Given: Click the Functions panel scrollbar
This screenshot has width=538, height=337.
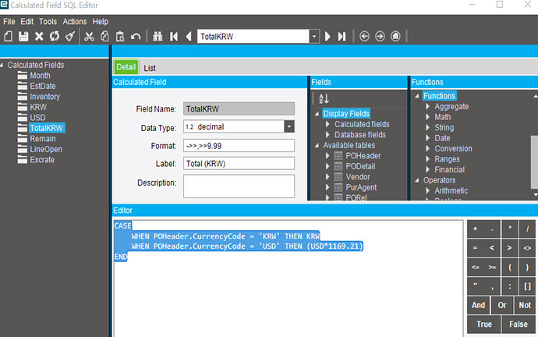Looking at the screenshot, I should point(534,161).
